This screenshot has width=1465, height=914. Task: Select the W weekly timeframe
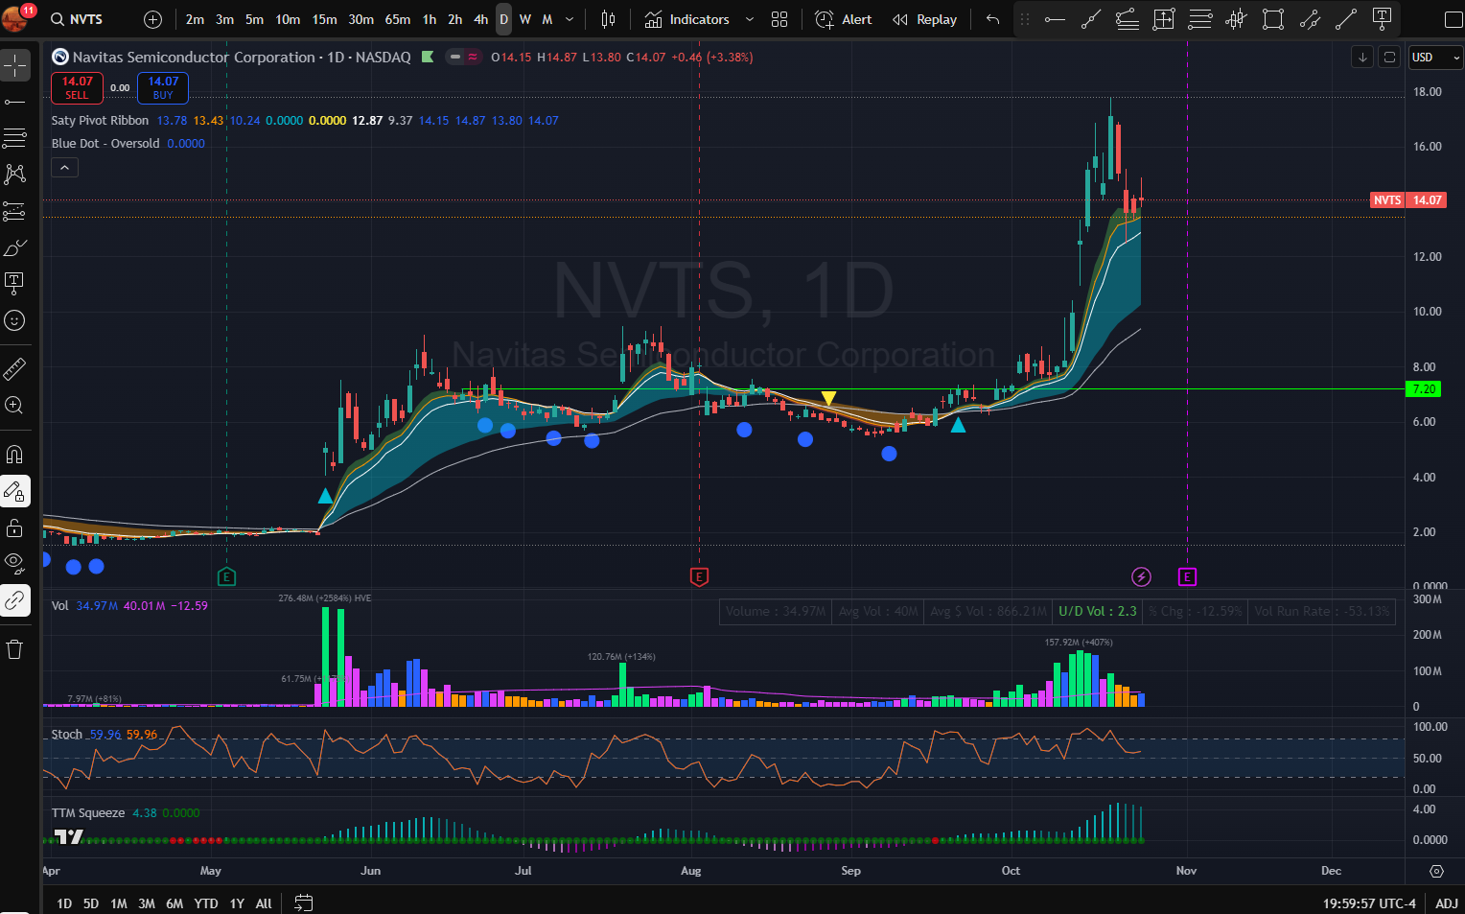click(525, 19)
